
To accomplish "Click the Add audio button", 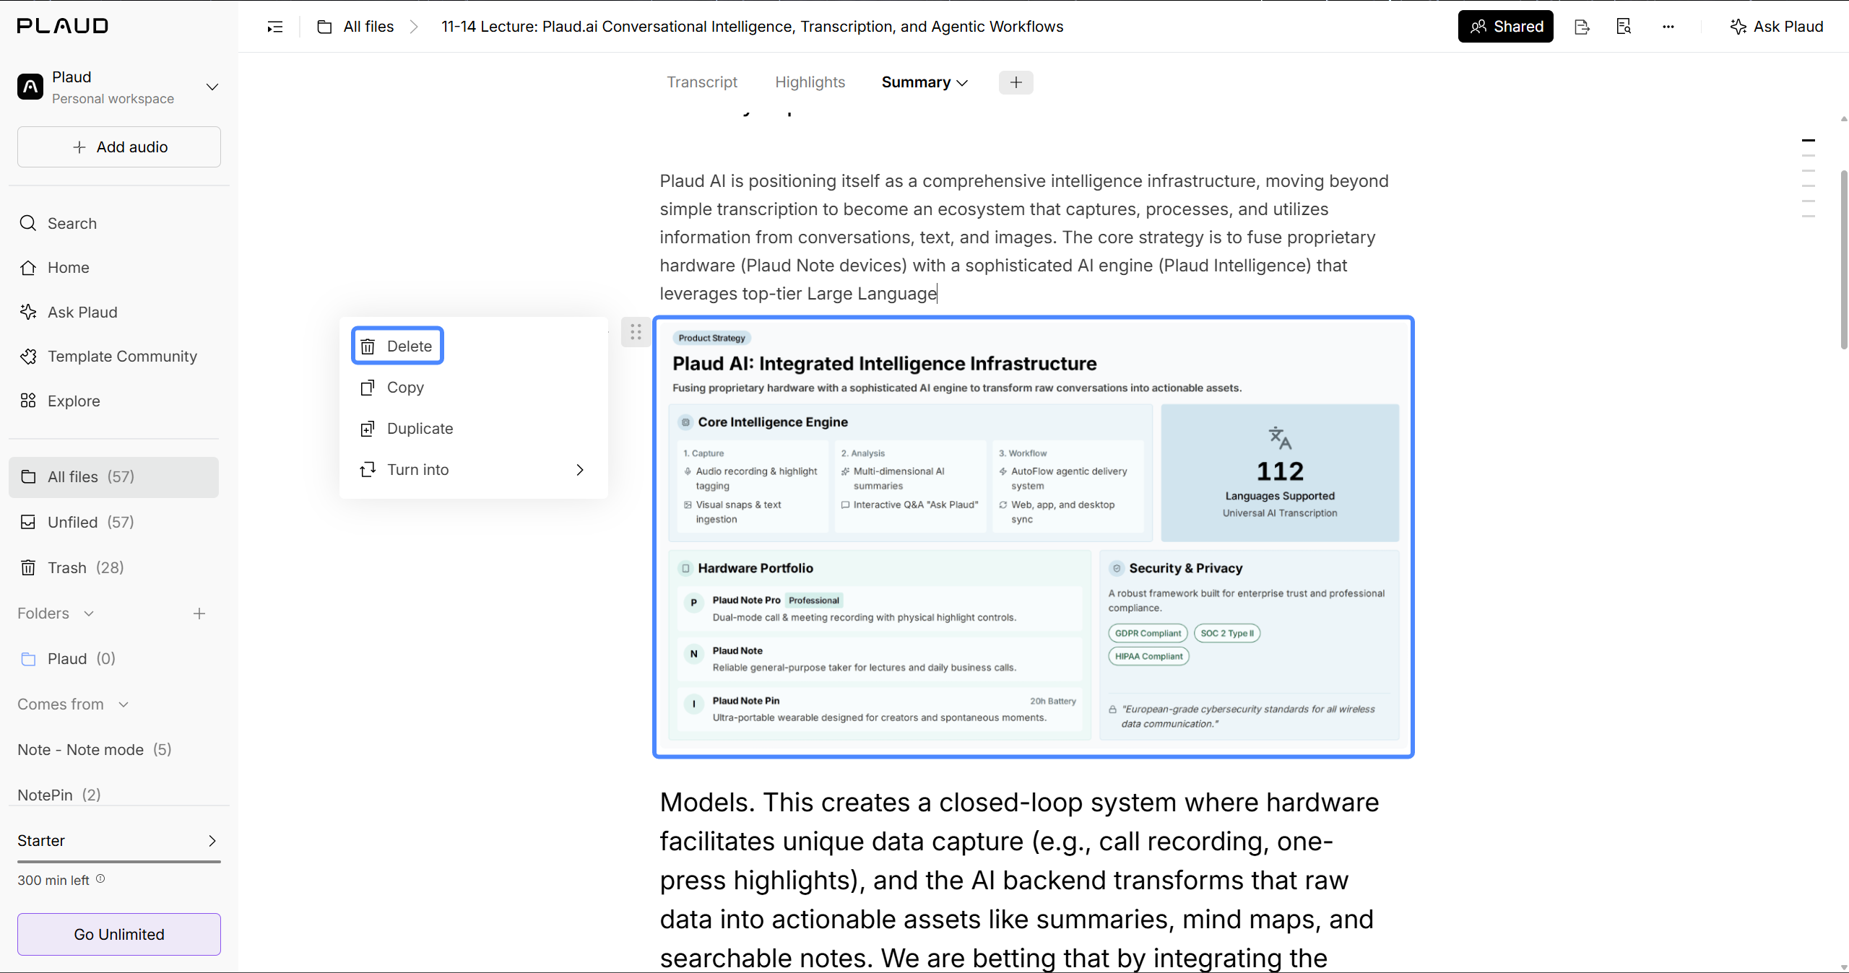I will coord(119,147).
